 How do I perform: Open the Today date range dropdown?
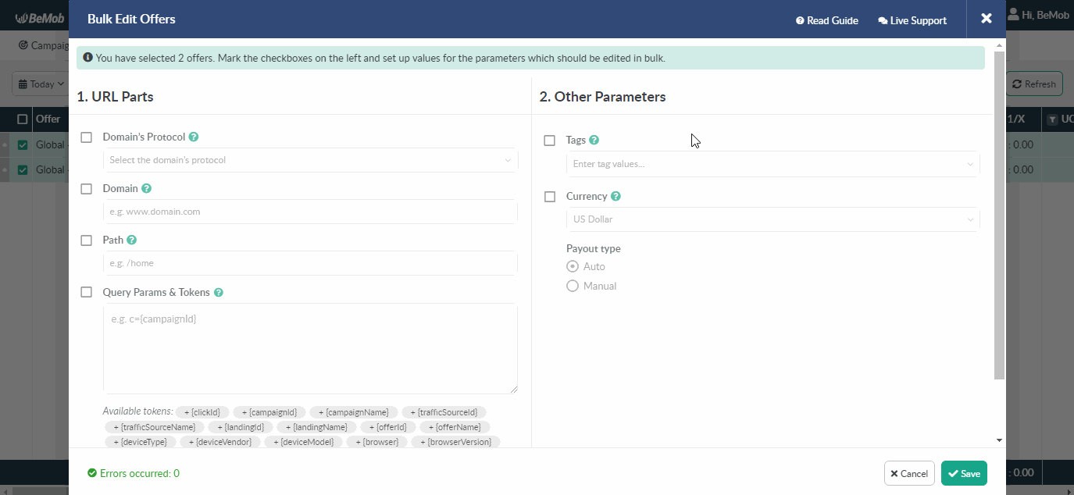41,84
